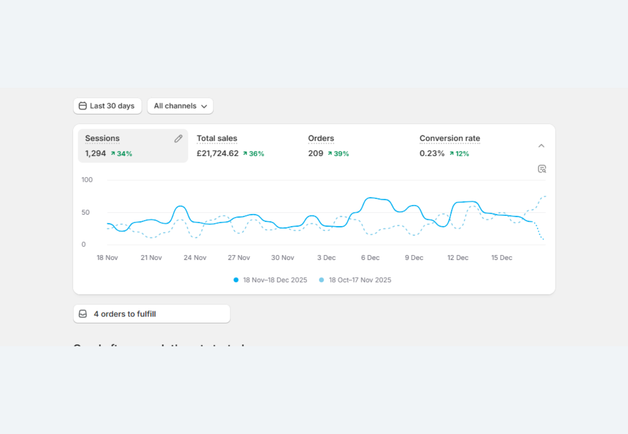Open the view report icon above the chart
Screen dimensions: 628x434
542,169
